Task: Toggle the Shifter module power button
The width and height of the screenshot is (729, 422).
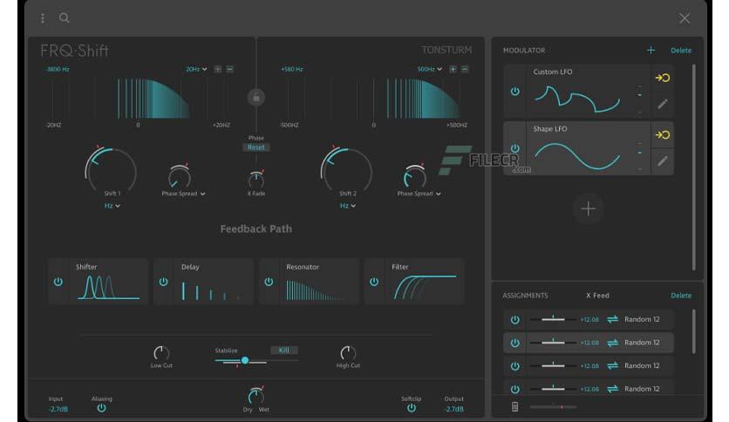Action: [58, 282]
